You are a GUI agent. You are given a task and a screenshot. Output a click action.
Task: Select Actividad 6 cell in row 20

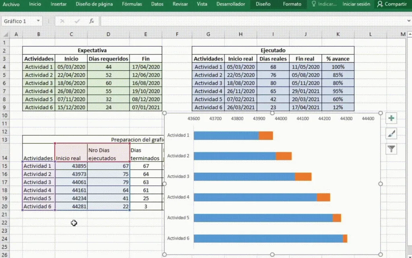(x=39, y=206)
